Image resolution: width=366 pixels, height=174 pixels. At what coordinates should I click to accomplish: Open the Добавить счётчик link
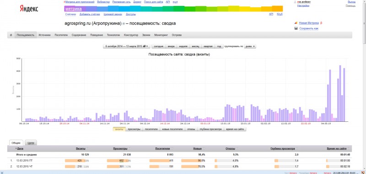(90, 14)
